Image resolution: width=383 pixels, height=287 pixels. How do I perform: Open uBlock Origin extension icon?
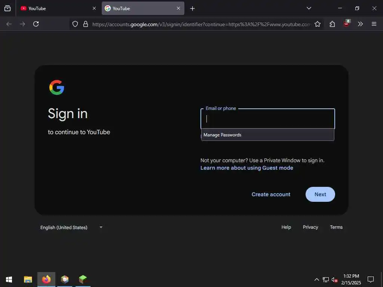point(346,24)
